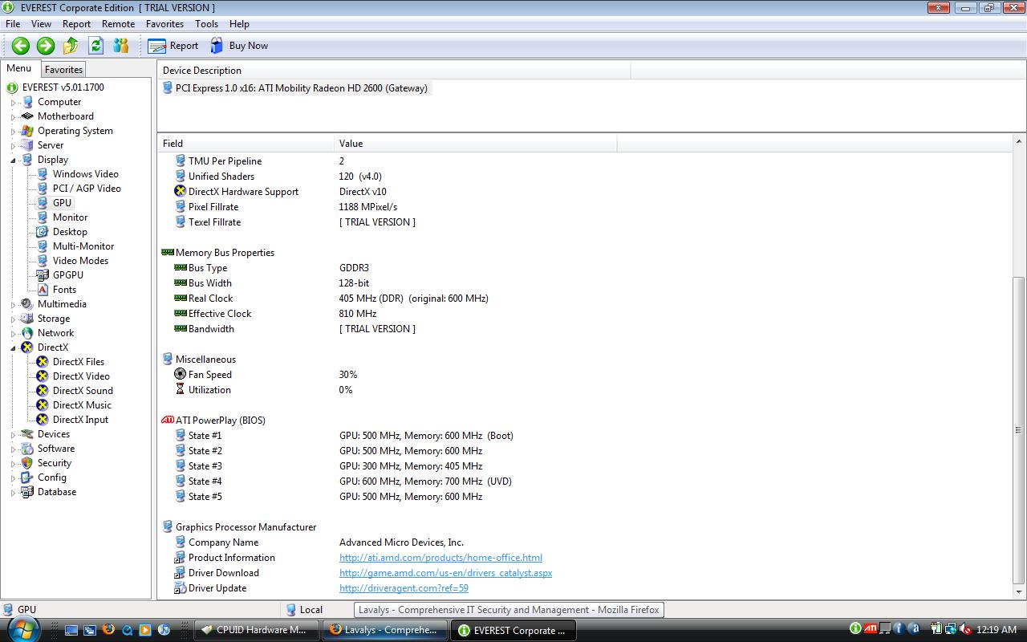Refresh the page using the toolbar Refresh icon
Screen dimensions: 1027x642
tap(96, 46)
